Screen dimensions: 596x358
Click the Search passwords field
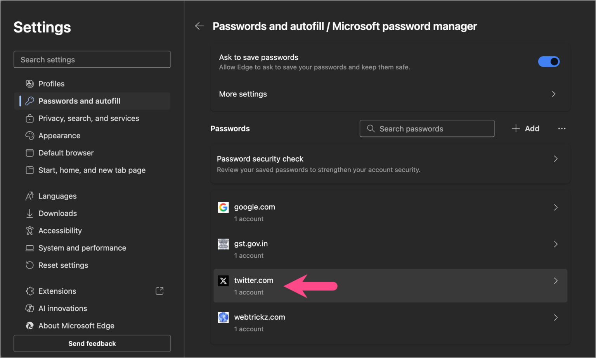(x=427, y=128)
